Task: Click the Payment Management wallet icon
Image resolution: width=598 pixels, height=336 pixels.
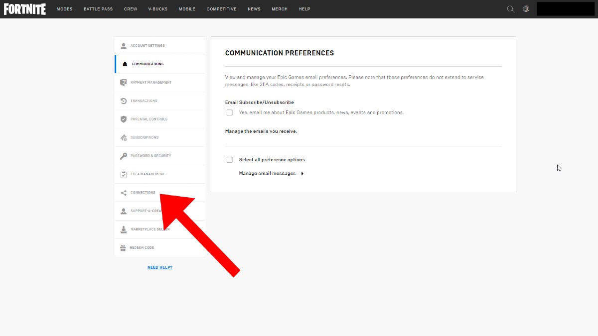Action: coord(124,83)
